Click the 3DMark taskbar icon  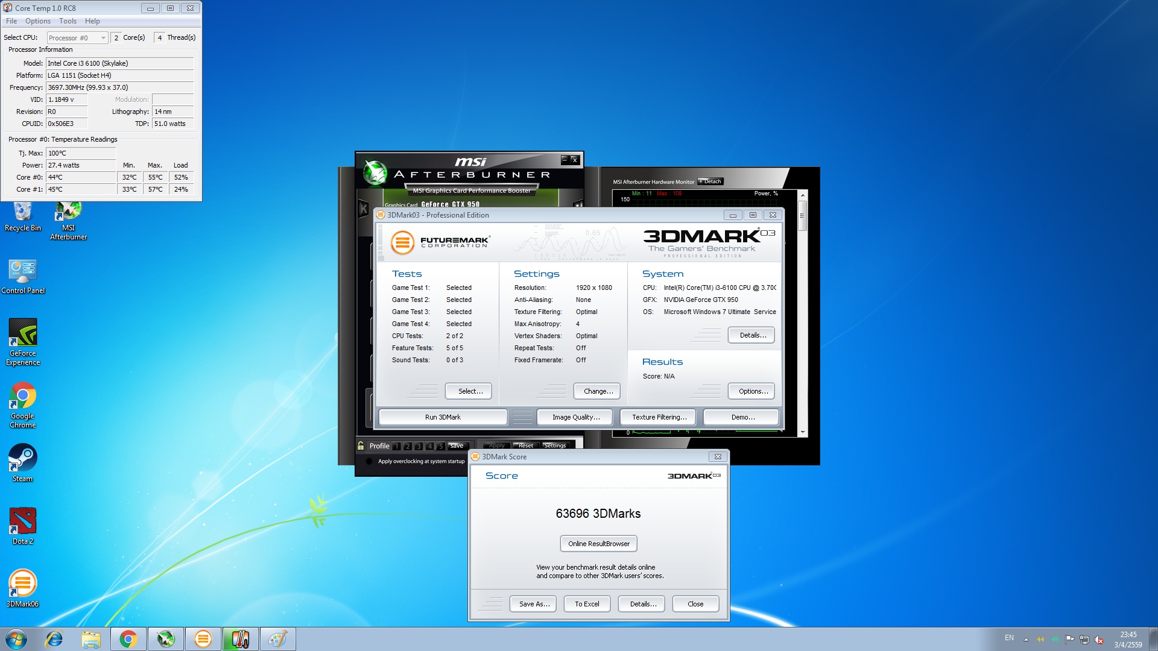[x=203, y=639]
